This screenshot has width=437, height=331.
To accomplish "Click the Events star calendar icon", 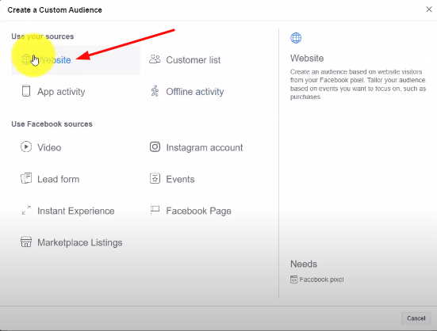I will point(155,179).
